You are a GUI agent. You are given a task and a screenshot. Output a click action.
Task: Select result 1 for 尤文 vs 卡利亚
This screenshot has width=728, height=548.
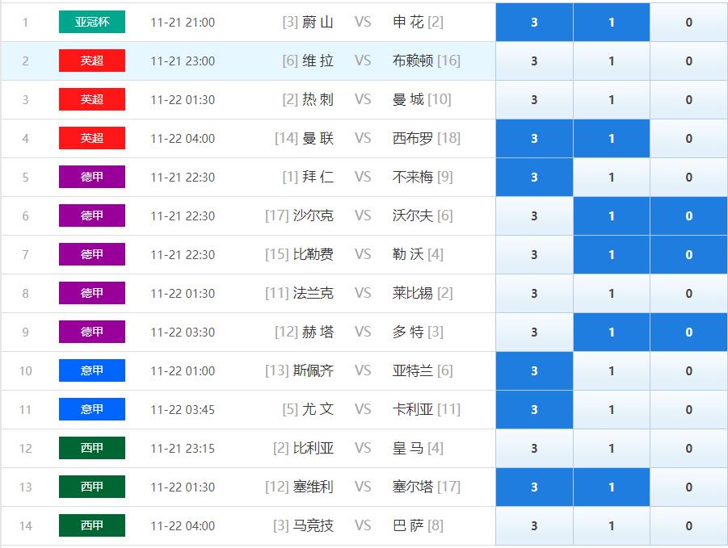611,409
